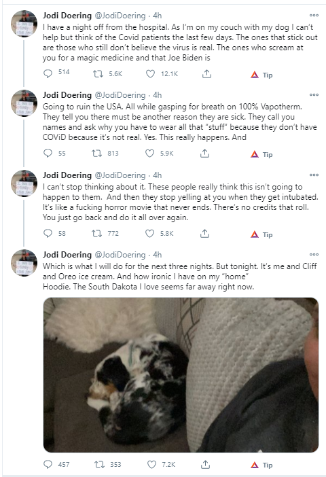Open the photo of the dog on couch

coord(181,375)
